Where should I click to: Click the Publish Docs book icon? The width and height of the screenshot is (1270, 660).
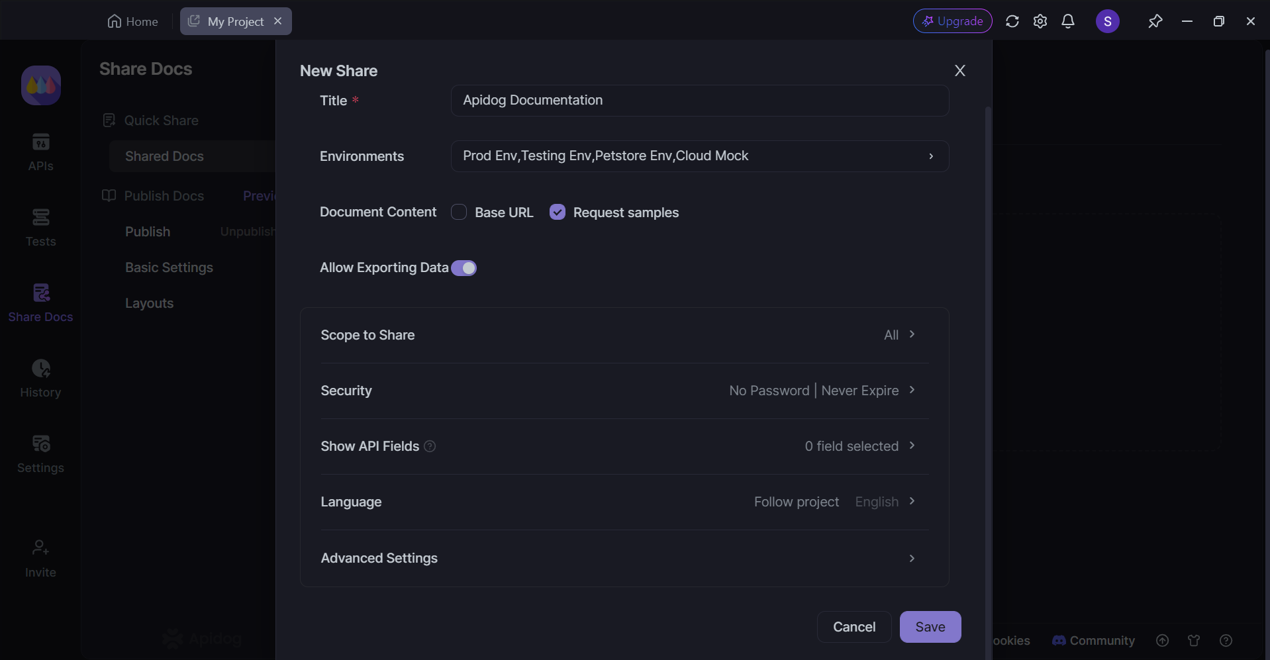tap(109, 195)
